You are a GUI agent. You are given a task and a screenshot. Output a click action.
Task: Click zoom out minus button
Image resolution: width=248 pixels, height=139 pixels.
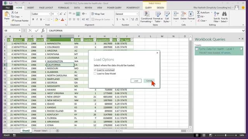point(215,135)
